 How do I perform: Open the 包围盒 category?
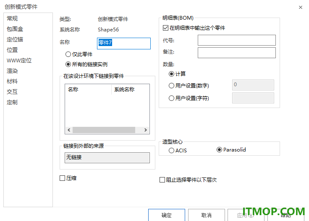tap(15, 29)
